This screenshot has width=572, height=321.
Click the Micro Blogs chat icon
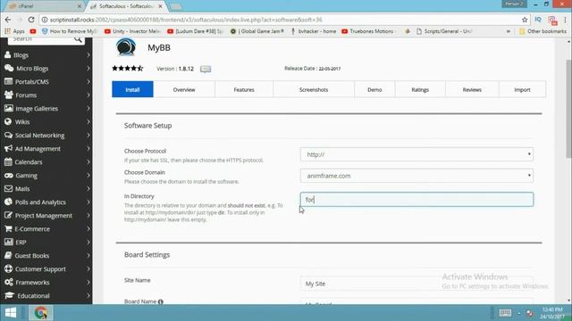click(8, 69)
